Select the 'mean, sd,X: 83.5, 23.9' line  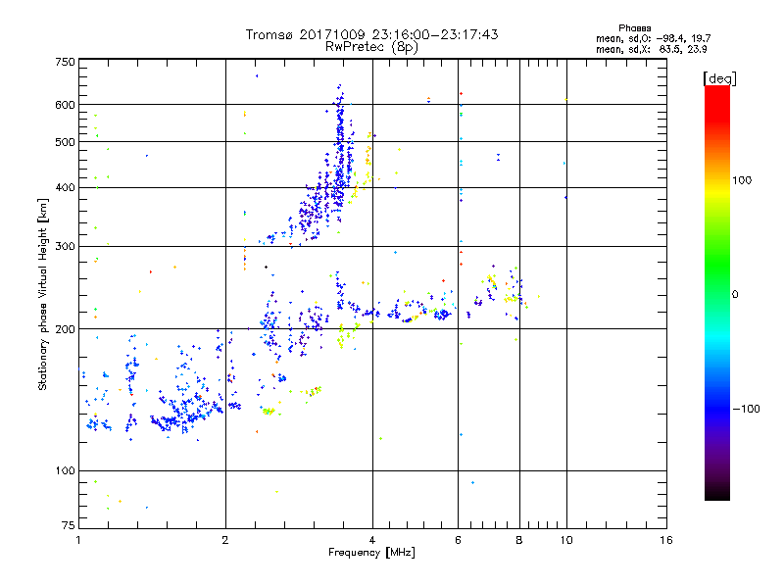pos(651,49)
